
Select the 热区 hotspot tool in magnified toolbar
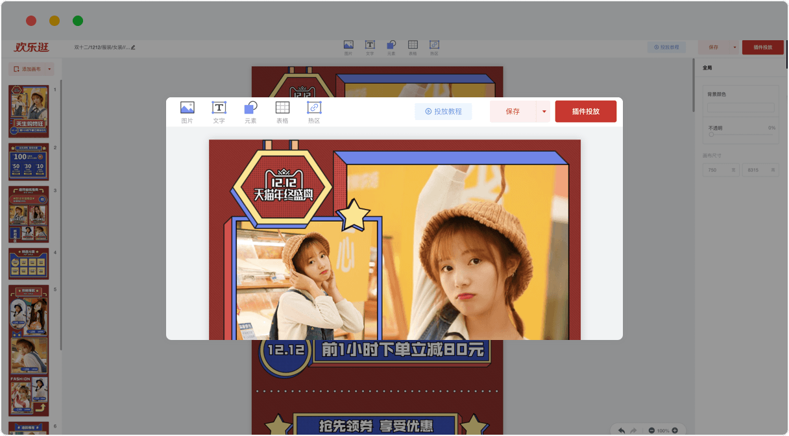[x=314, y=112]
